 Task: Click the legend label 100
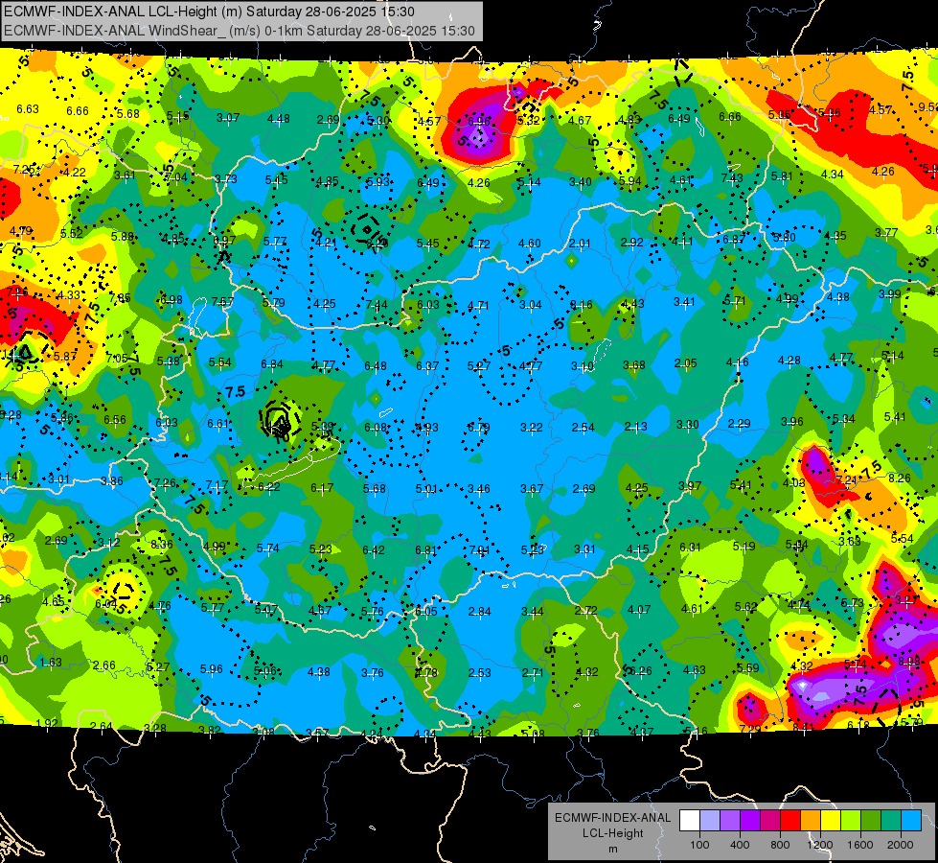click(699, 845)
